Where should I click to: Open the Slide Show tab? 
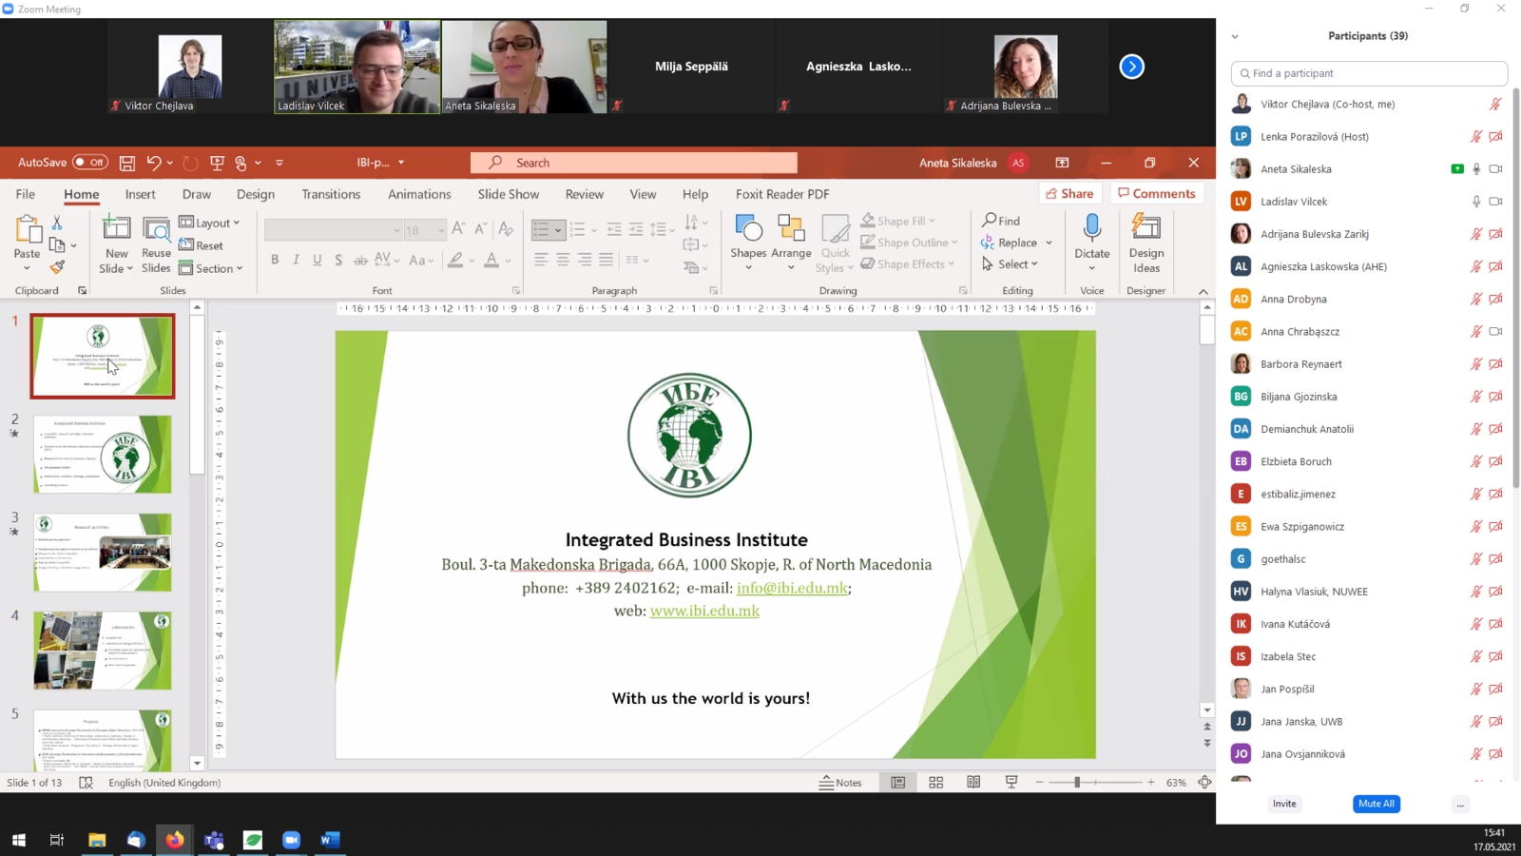[508, 194]
